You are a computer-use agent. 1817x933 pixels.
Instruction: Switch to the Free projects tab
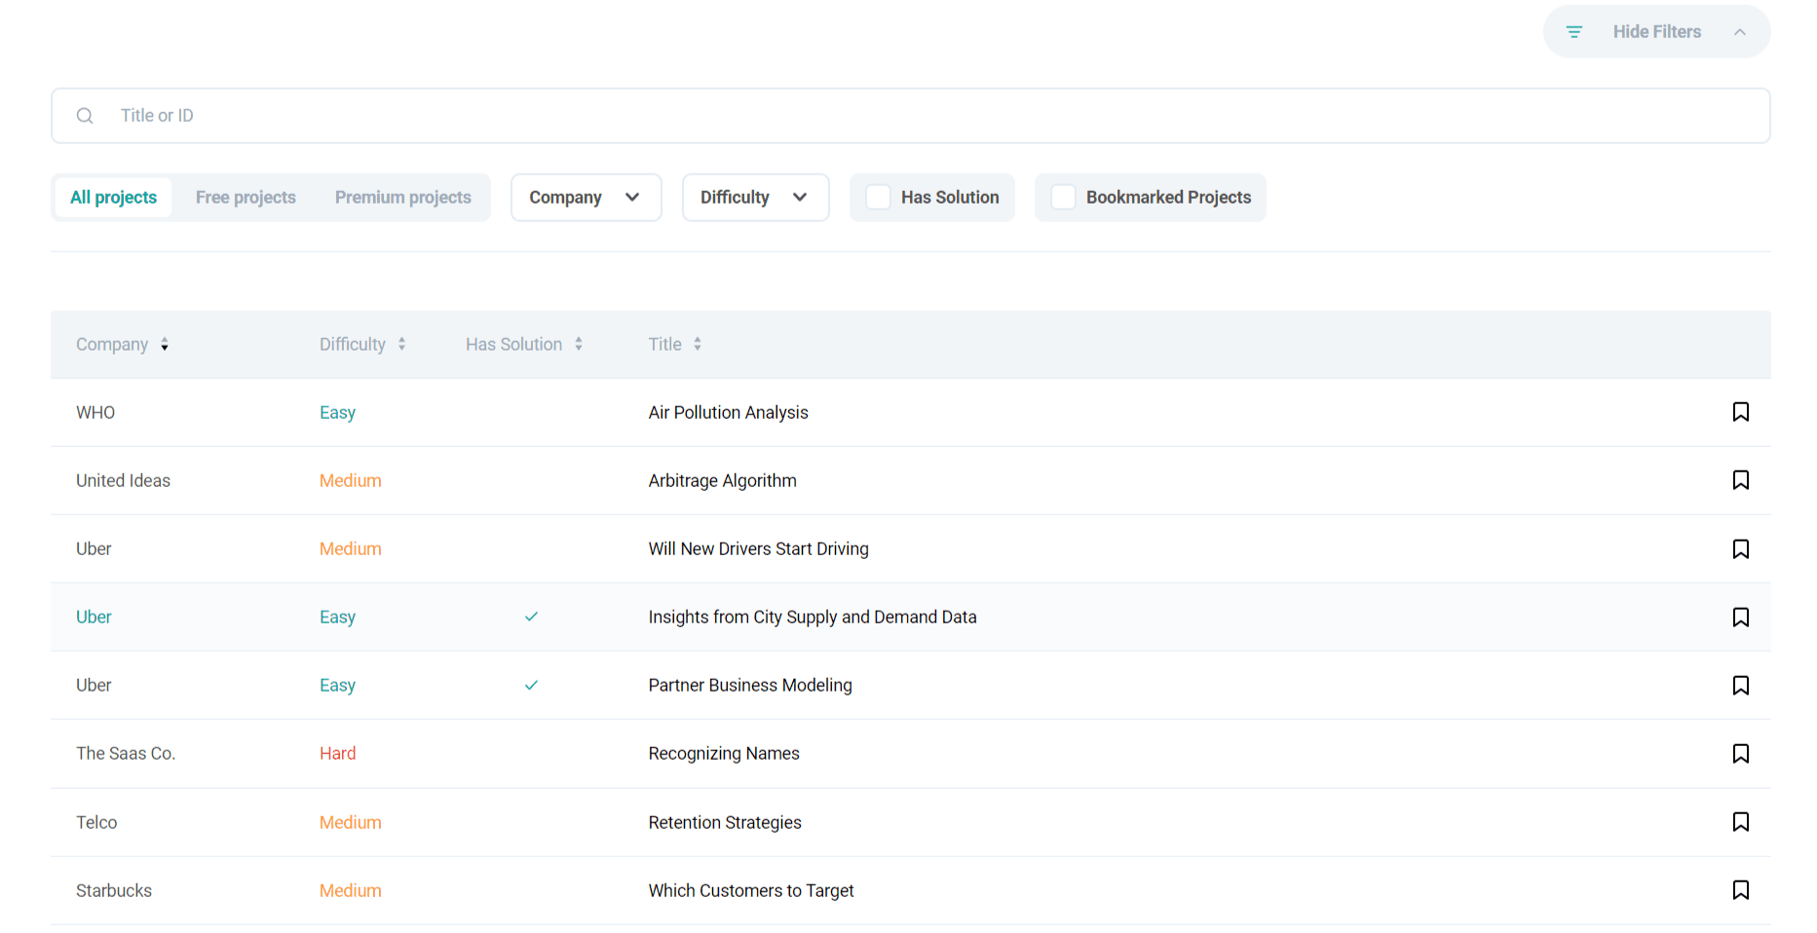246,197
